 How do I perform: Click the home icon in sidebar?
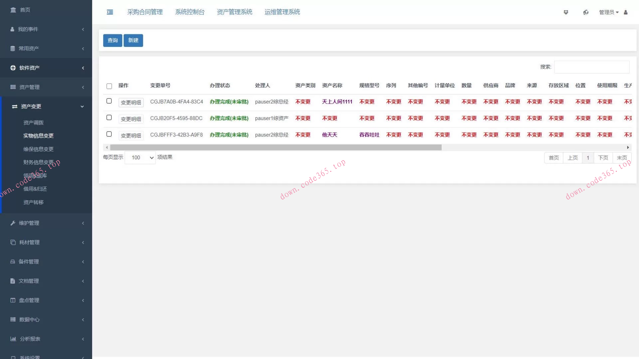coord(13,10)
